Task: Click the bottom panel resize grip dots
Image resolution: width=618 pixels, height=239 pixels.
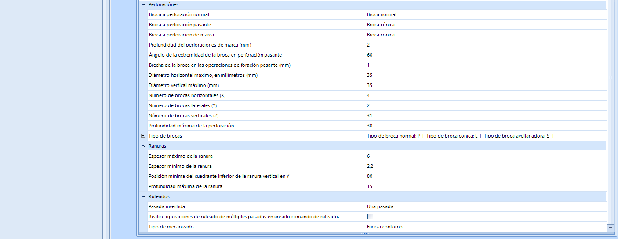Action: pos(365,234)
